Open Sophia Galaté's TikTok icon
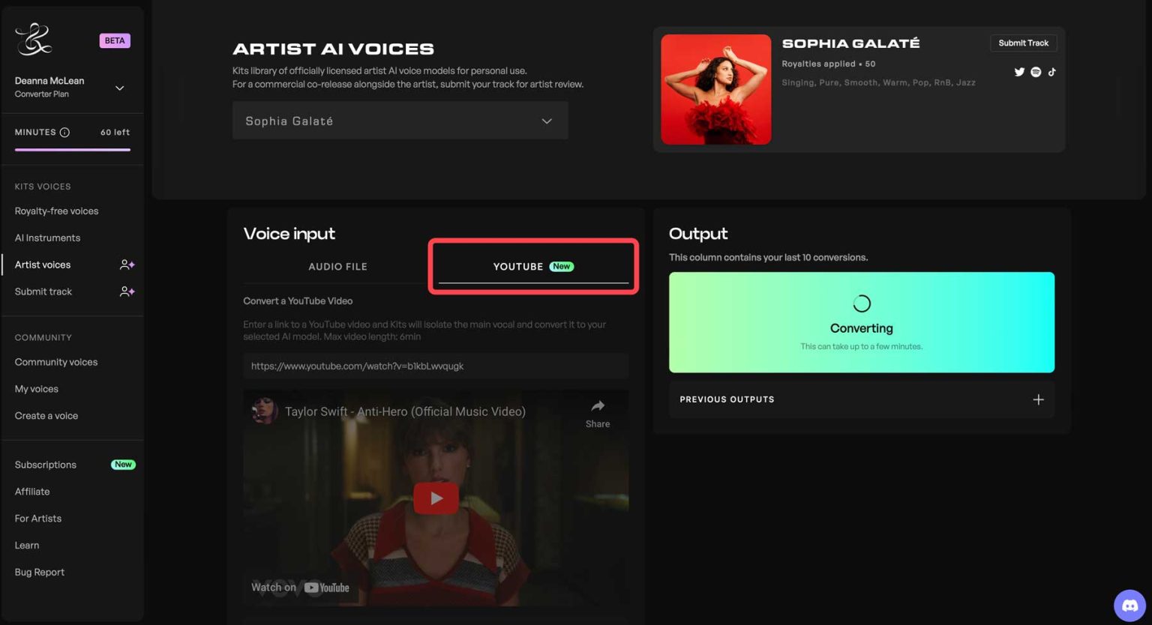The height and width of the screenshot is (625, 1152). point(1051,72)
